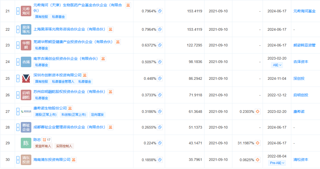Open 深创投 investor link
Viewport: 320px width, 169px height.
(x=299, y=78)
